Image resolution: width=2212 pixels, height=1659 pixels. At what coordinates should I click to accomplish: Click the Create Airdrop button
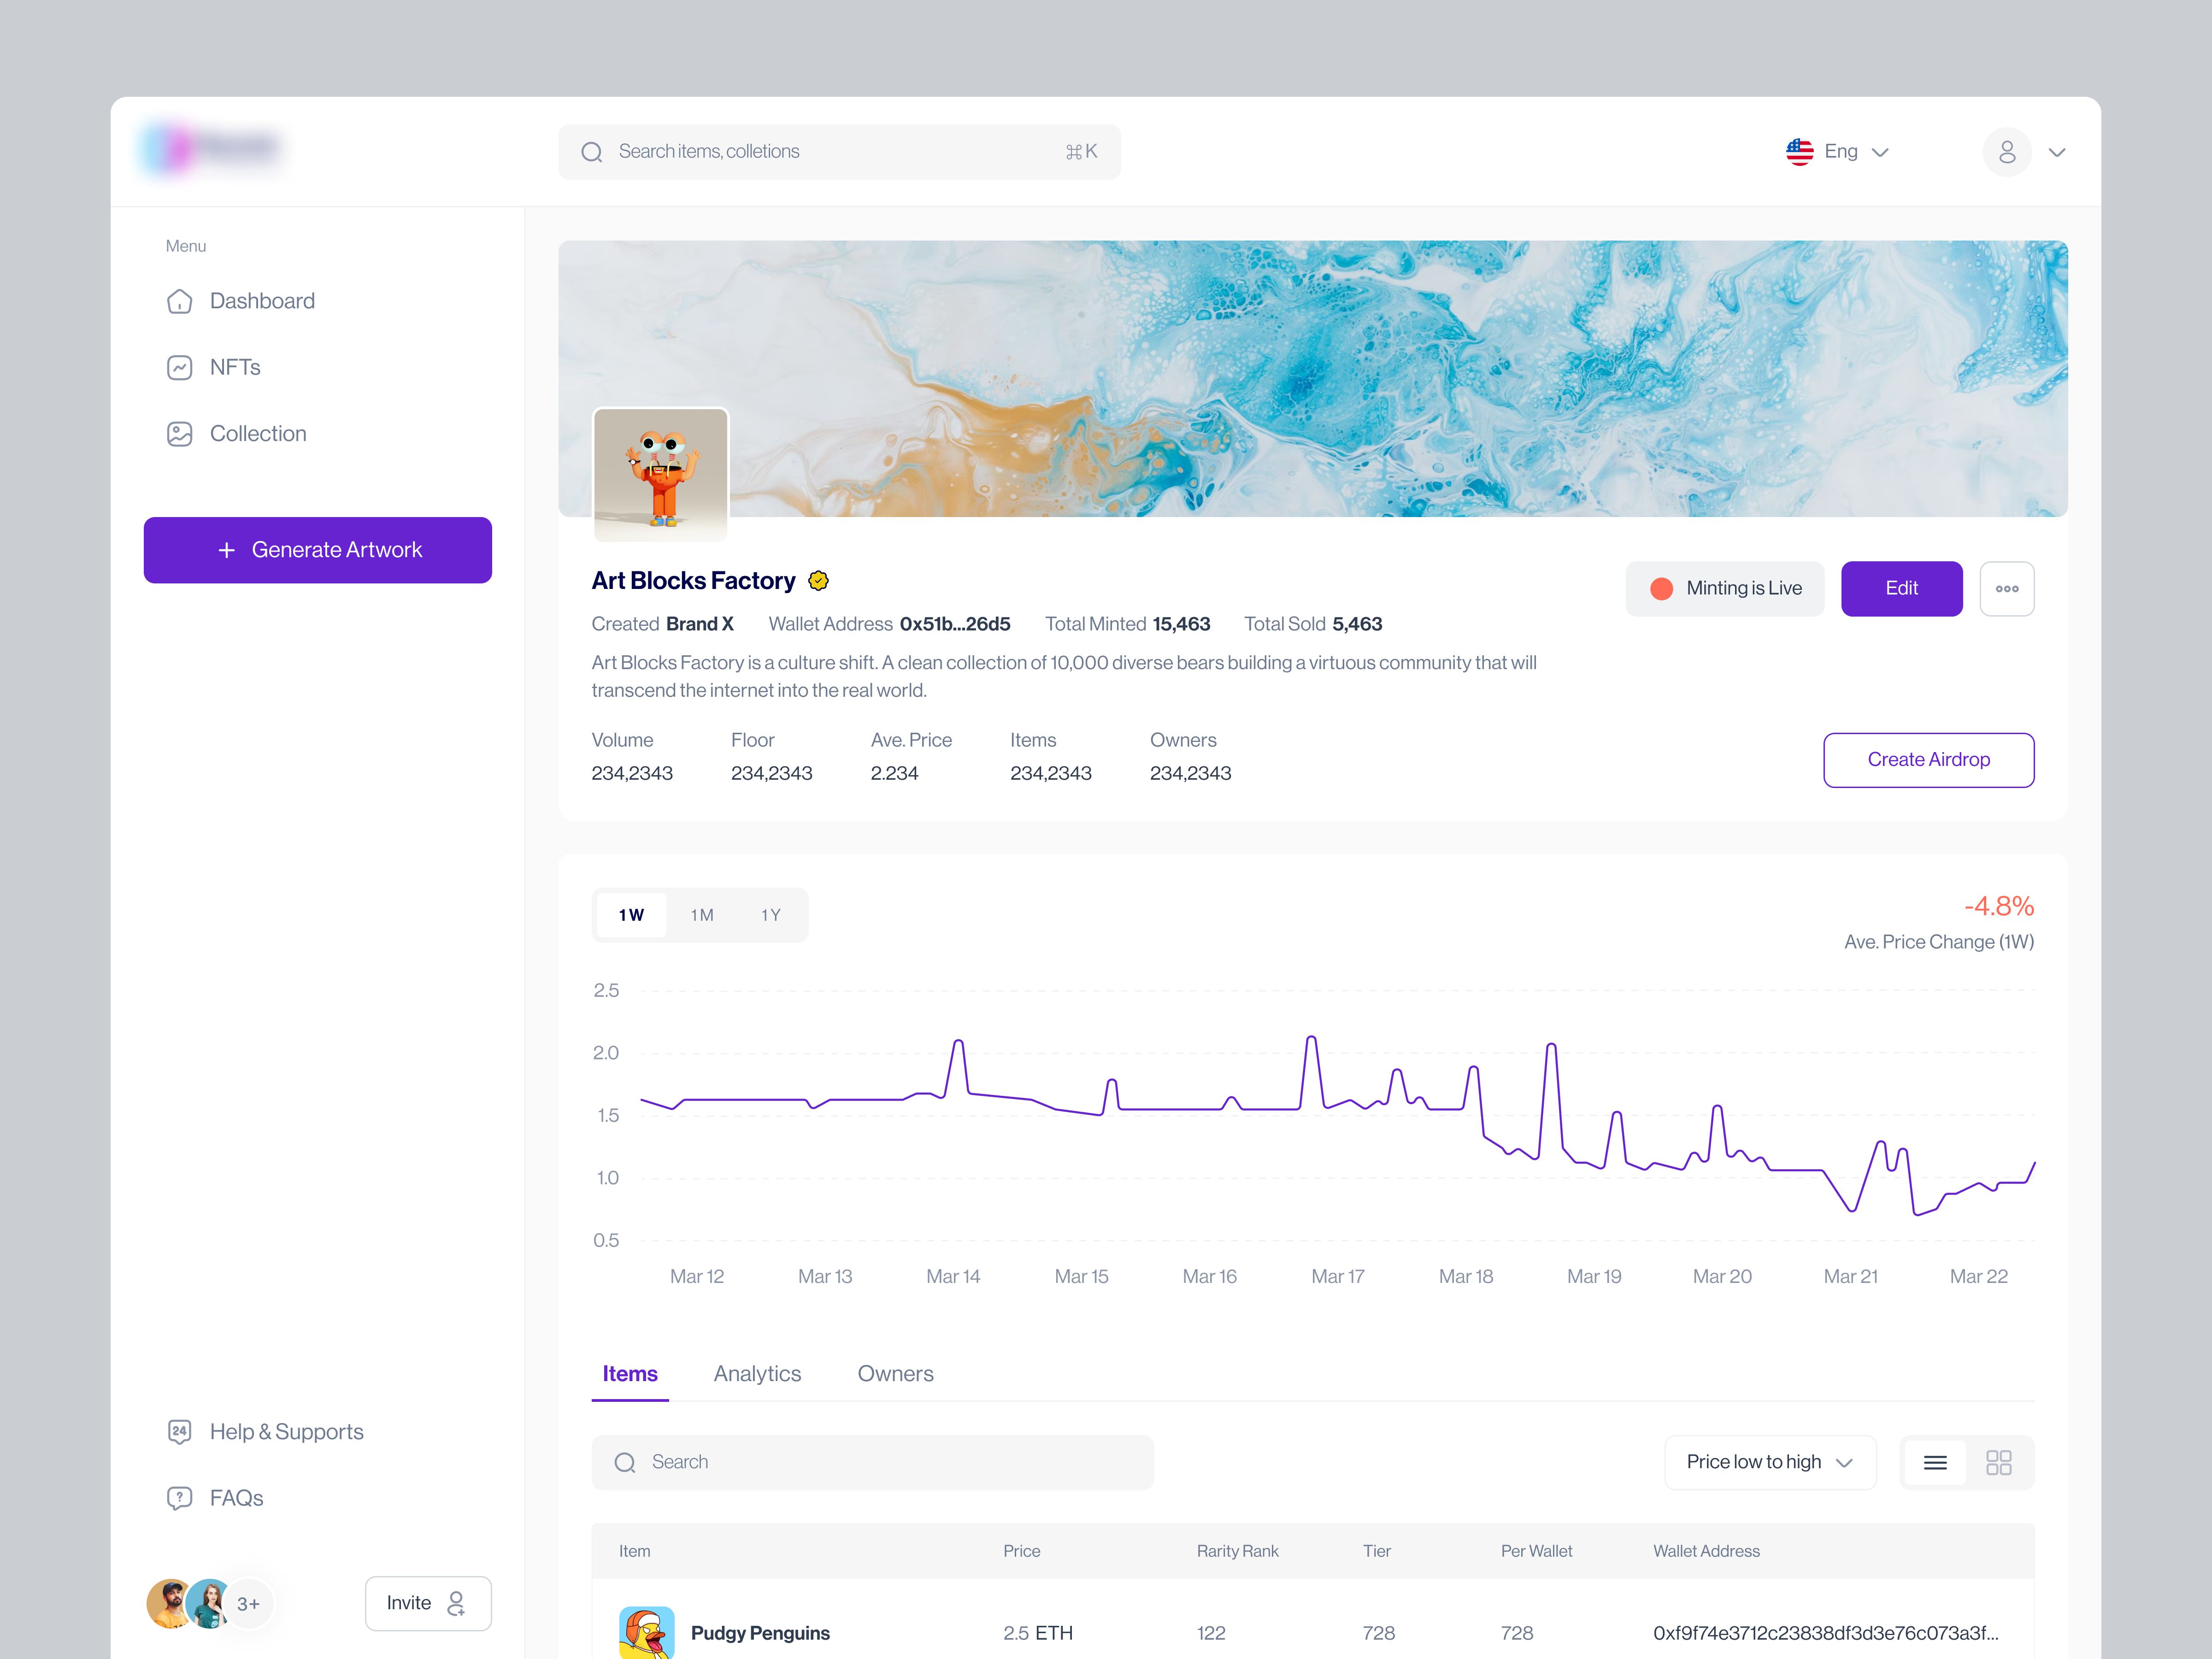pos(1928,759)
